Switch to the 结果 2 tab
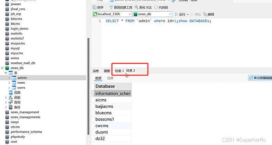 click(x=131, y=70)
